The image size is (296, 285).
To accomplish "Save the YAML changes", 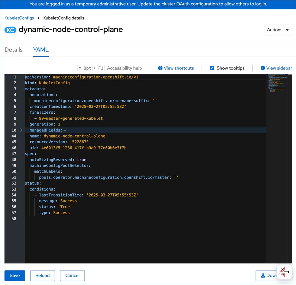I will 15,276.
